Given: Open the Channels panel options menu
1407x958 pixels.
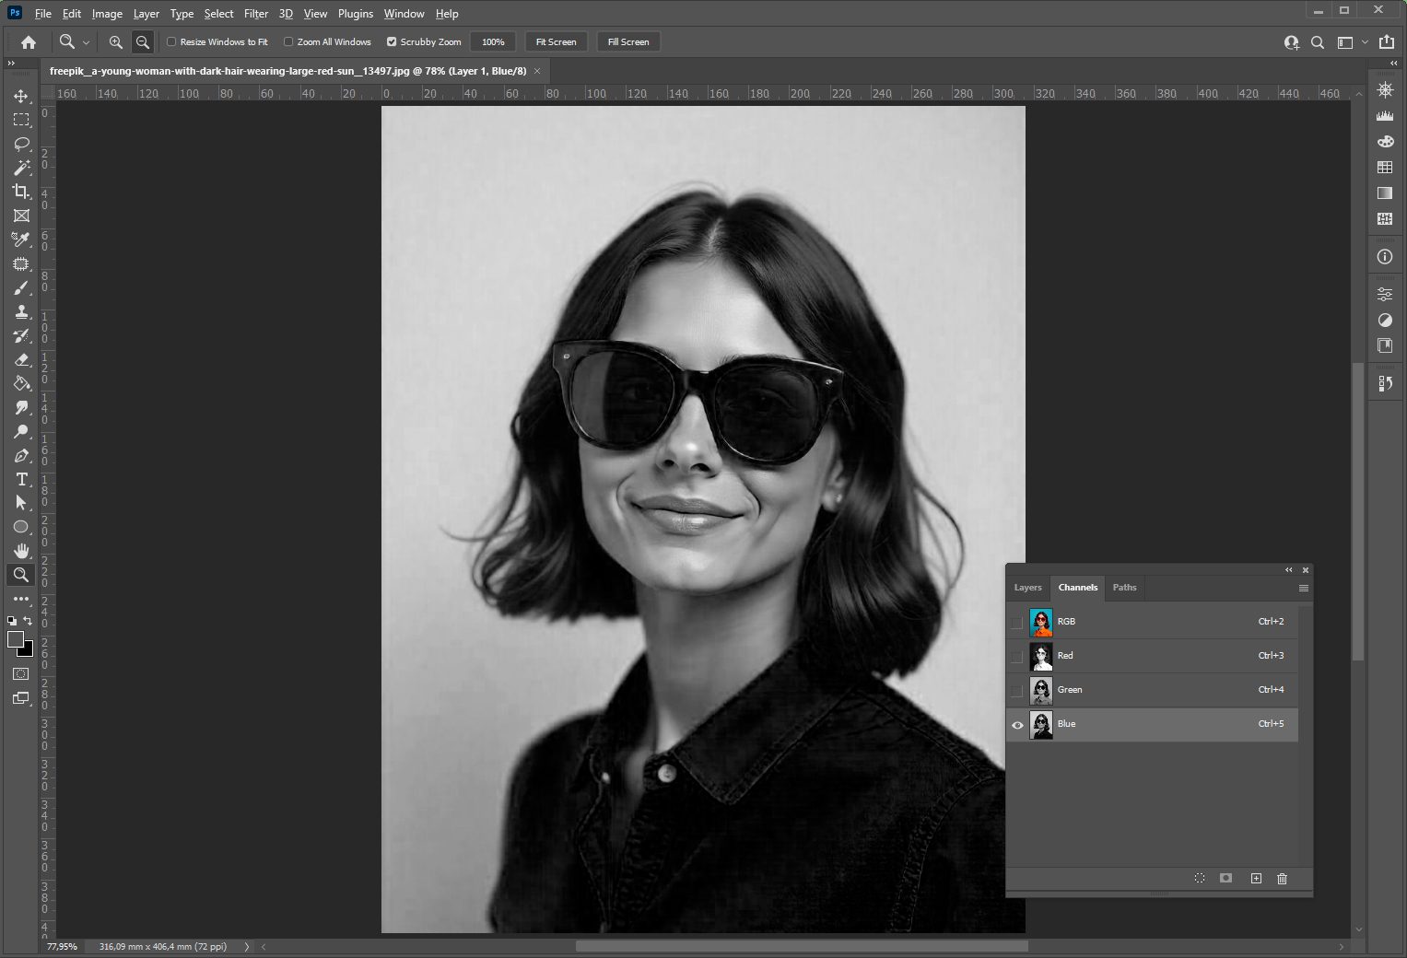Looking at the screenshot, I should pos(1303,588).
